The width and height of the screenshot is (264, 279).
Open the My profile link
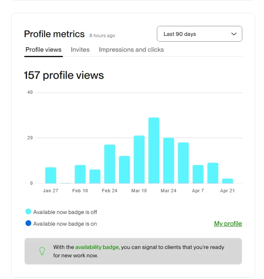[x=228, y=224]
